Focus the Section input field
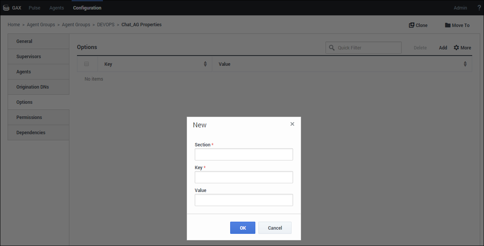Image resolution: width=484 pixels, height=246 pixels. point(244,154)
